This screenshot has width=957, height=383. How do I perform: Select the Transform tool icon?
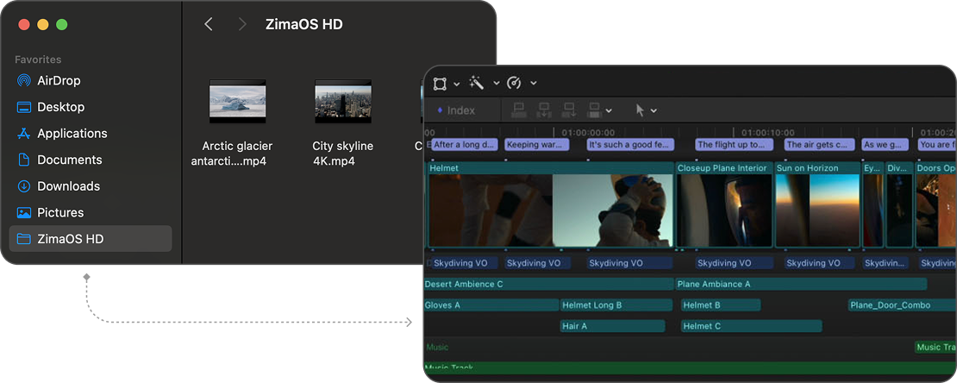(440, 83)
